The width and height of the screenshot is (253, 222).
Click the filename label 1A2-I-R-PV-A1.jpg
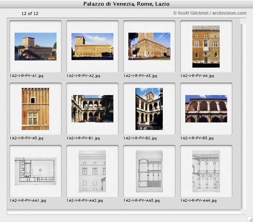tap(27, 76)
